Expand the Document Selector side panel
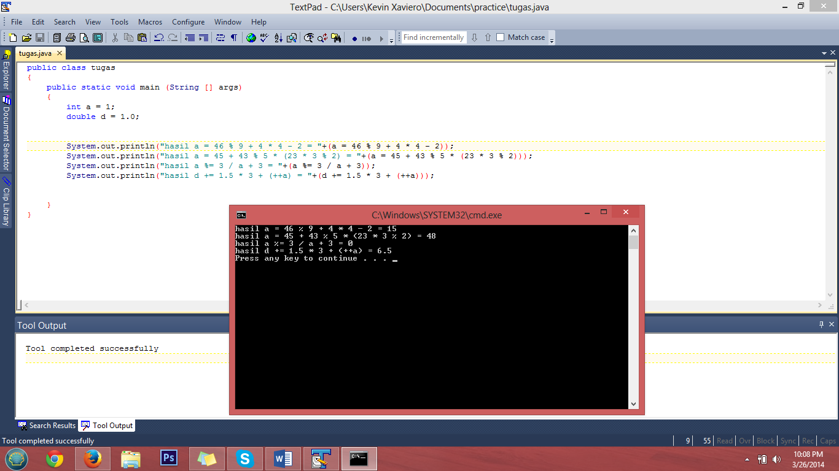The image size is (839, 471). 6,133
